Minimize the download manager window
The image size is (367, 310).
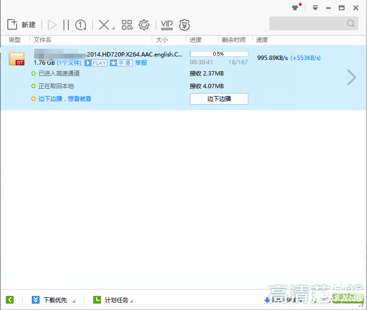point(328,8)
